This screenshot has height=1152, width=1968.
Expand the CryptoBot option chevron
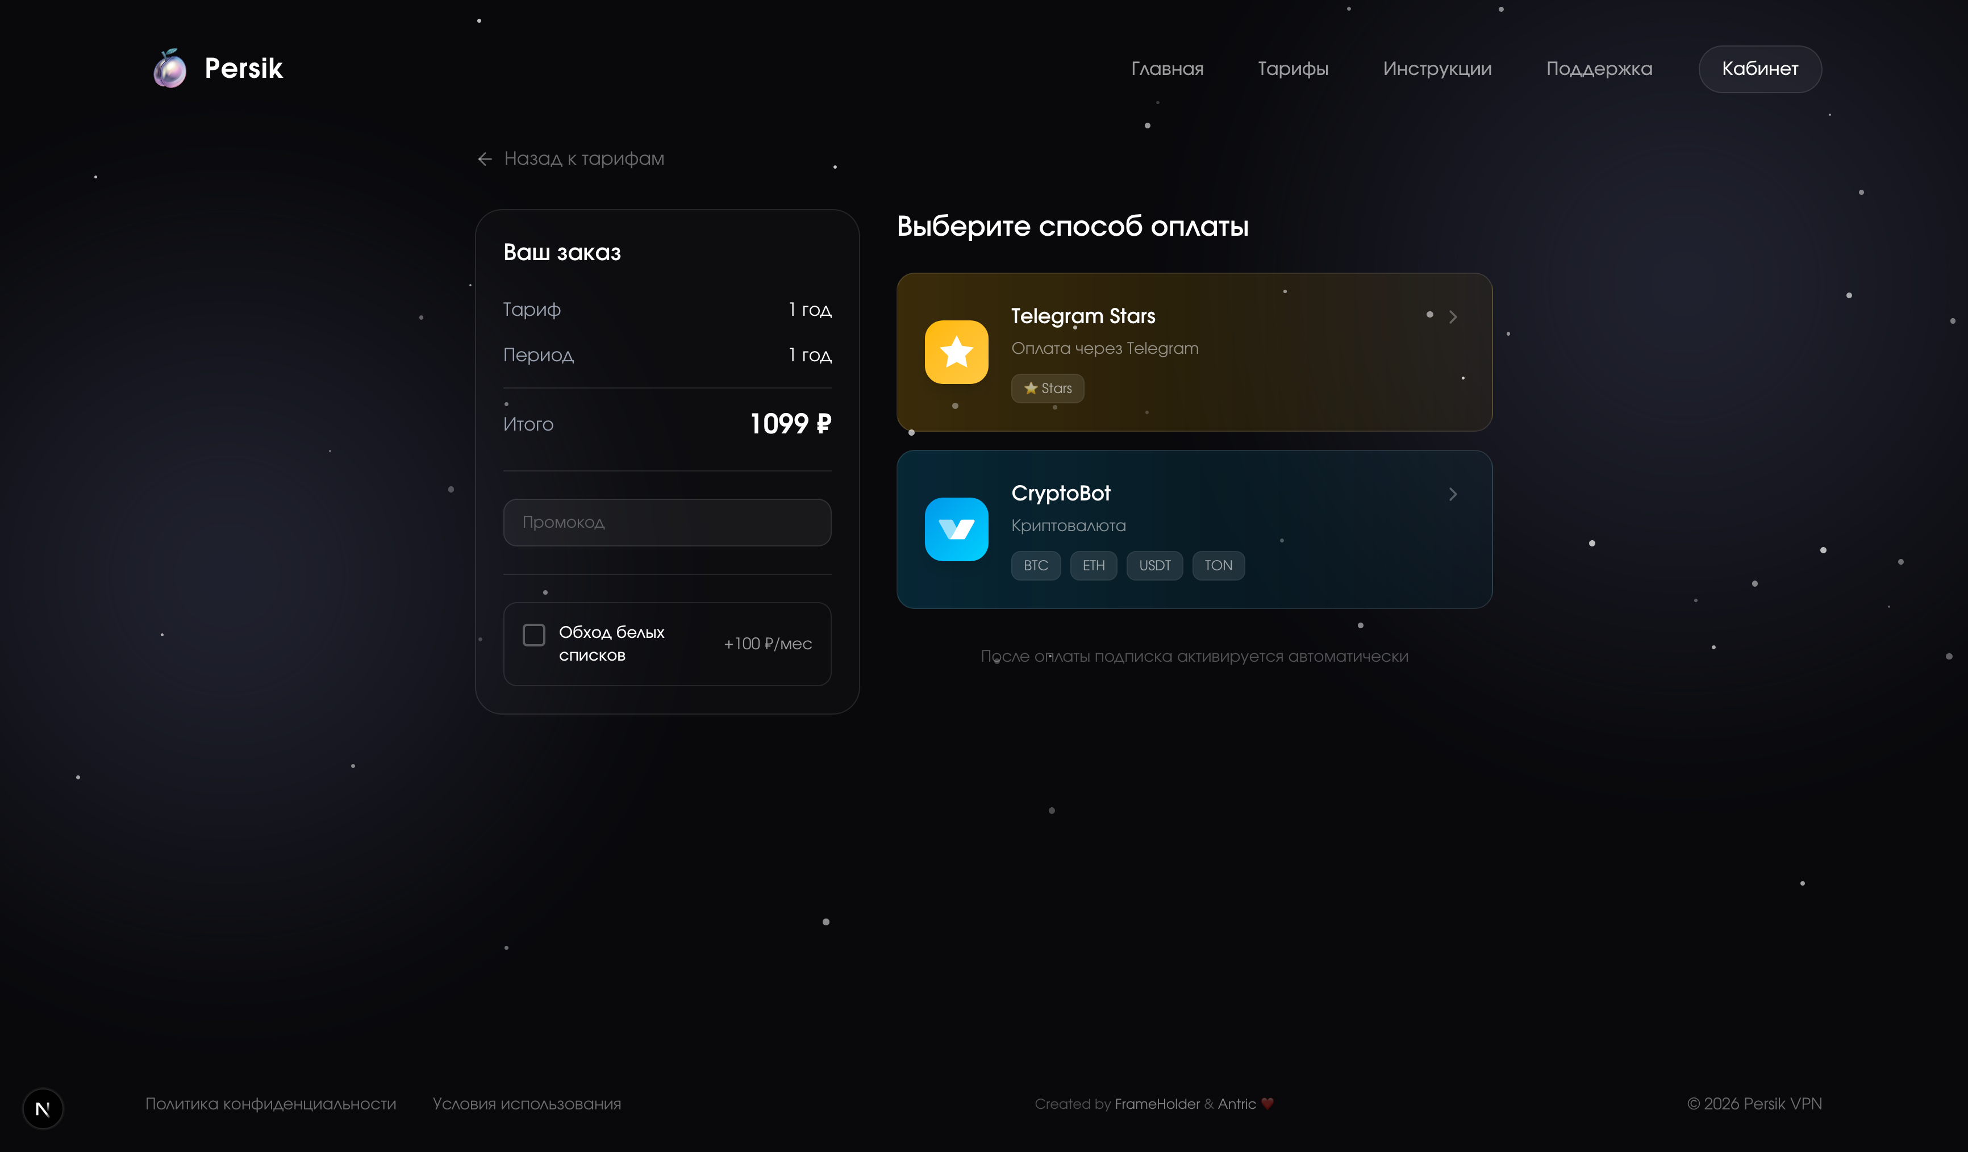pyautogui.click(x=1453, y=494)
